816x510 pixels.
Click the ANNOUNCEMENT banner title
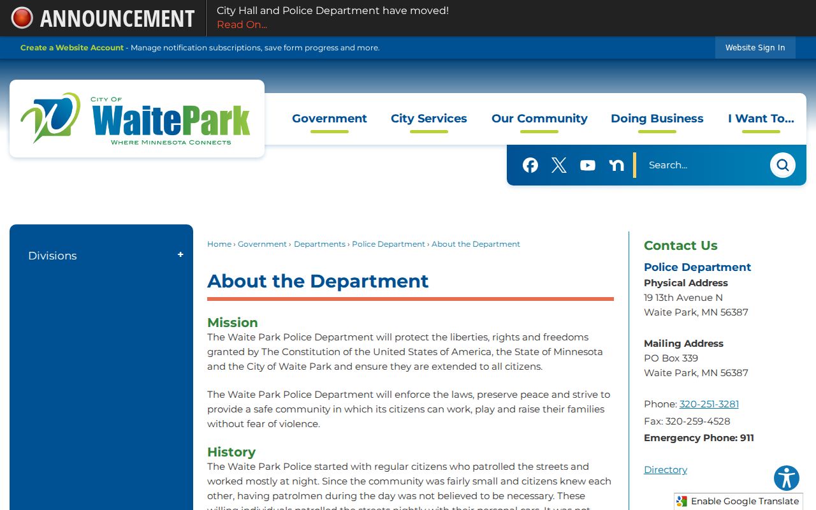117,18
